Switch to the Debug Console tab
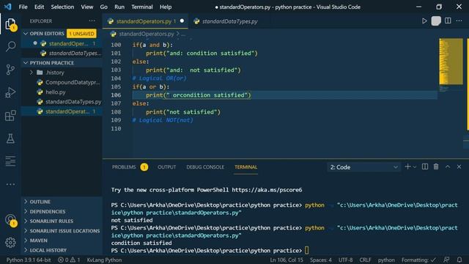 tap(205, 167)
